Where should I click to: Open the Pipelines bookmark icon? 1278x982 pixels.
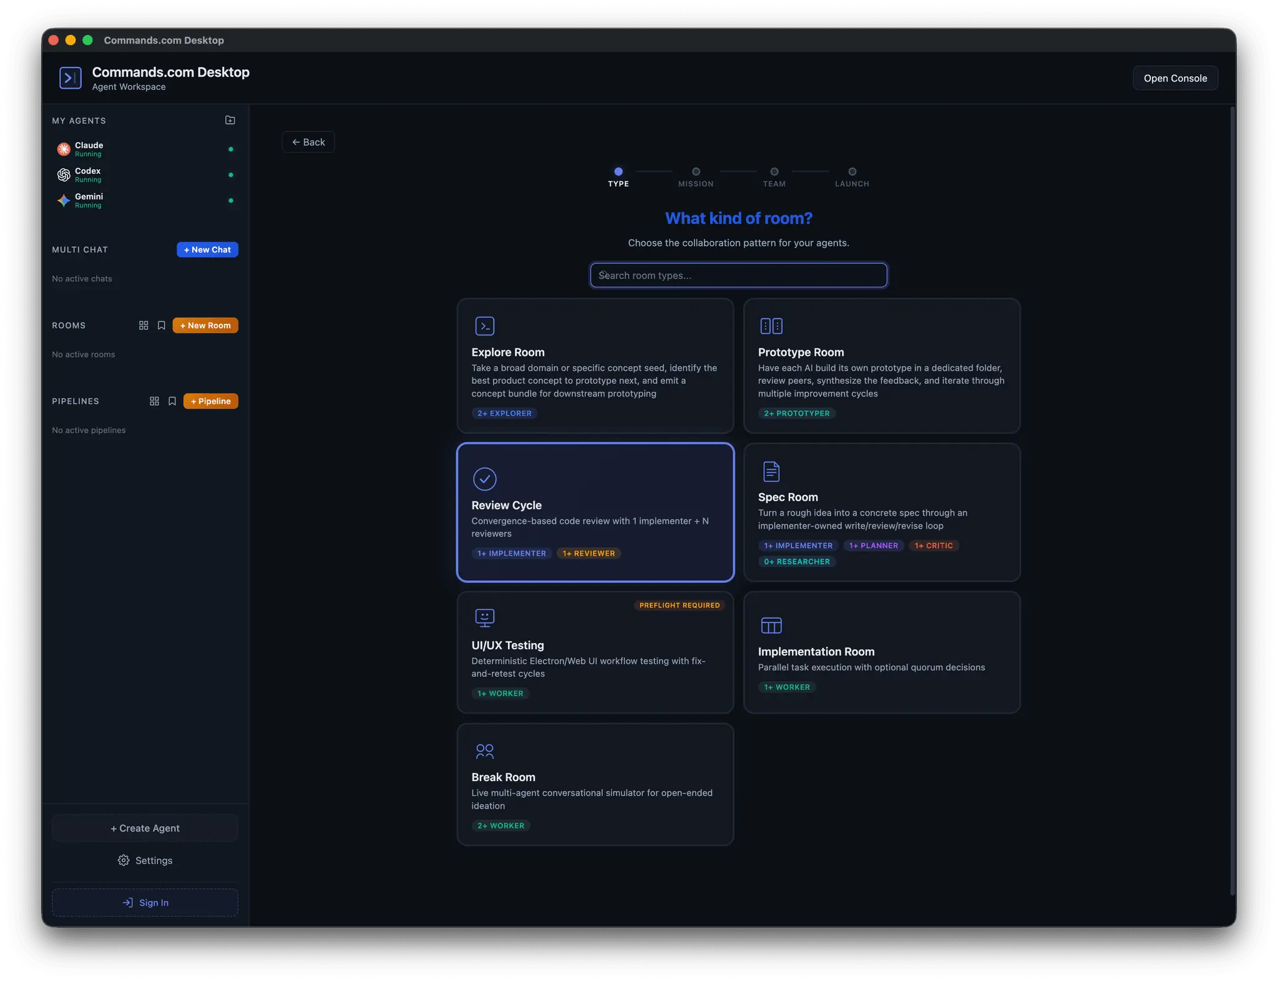click(172, 401)
